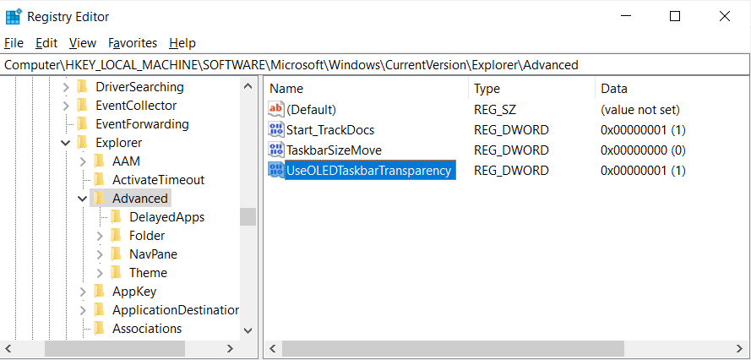Click the UseOLEDTaskbarTransparency DWORD icon
This screenshot has width=751, height=360.
pos(276,170)
